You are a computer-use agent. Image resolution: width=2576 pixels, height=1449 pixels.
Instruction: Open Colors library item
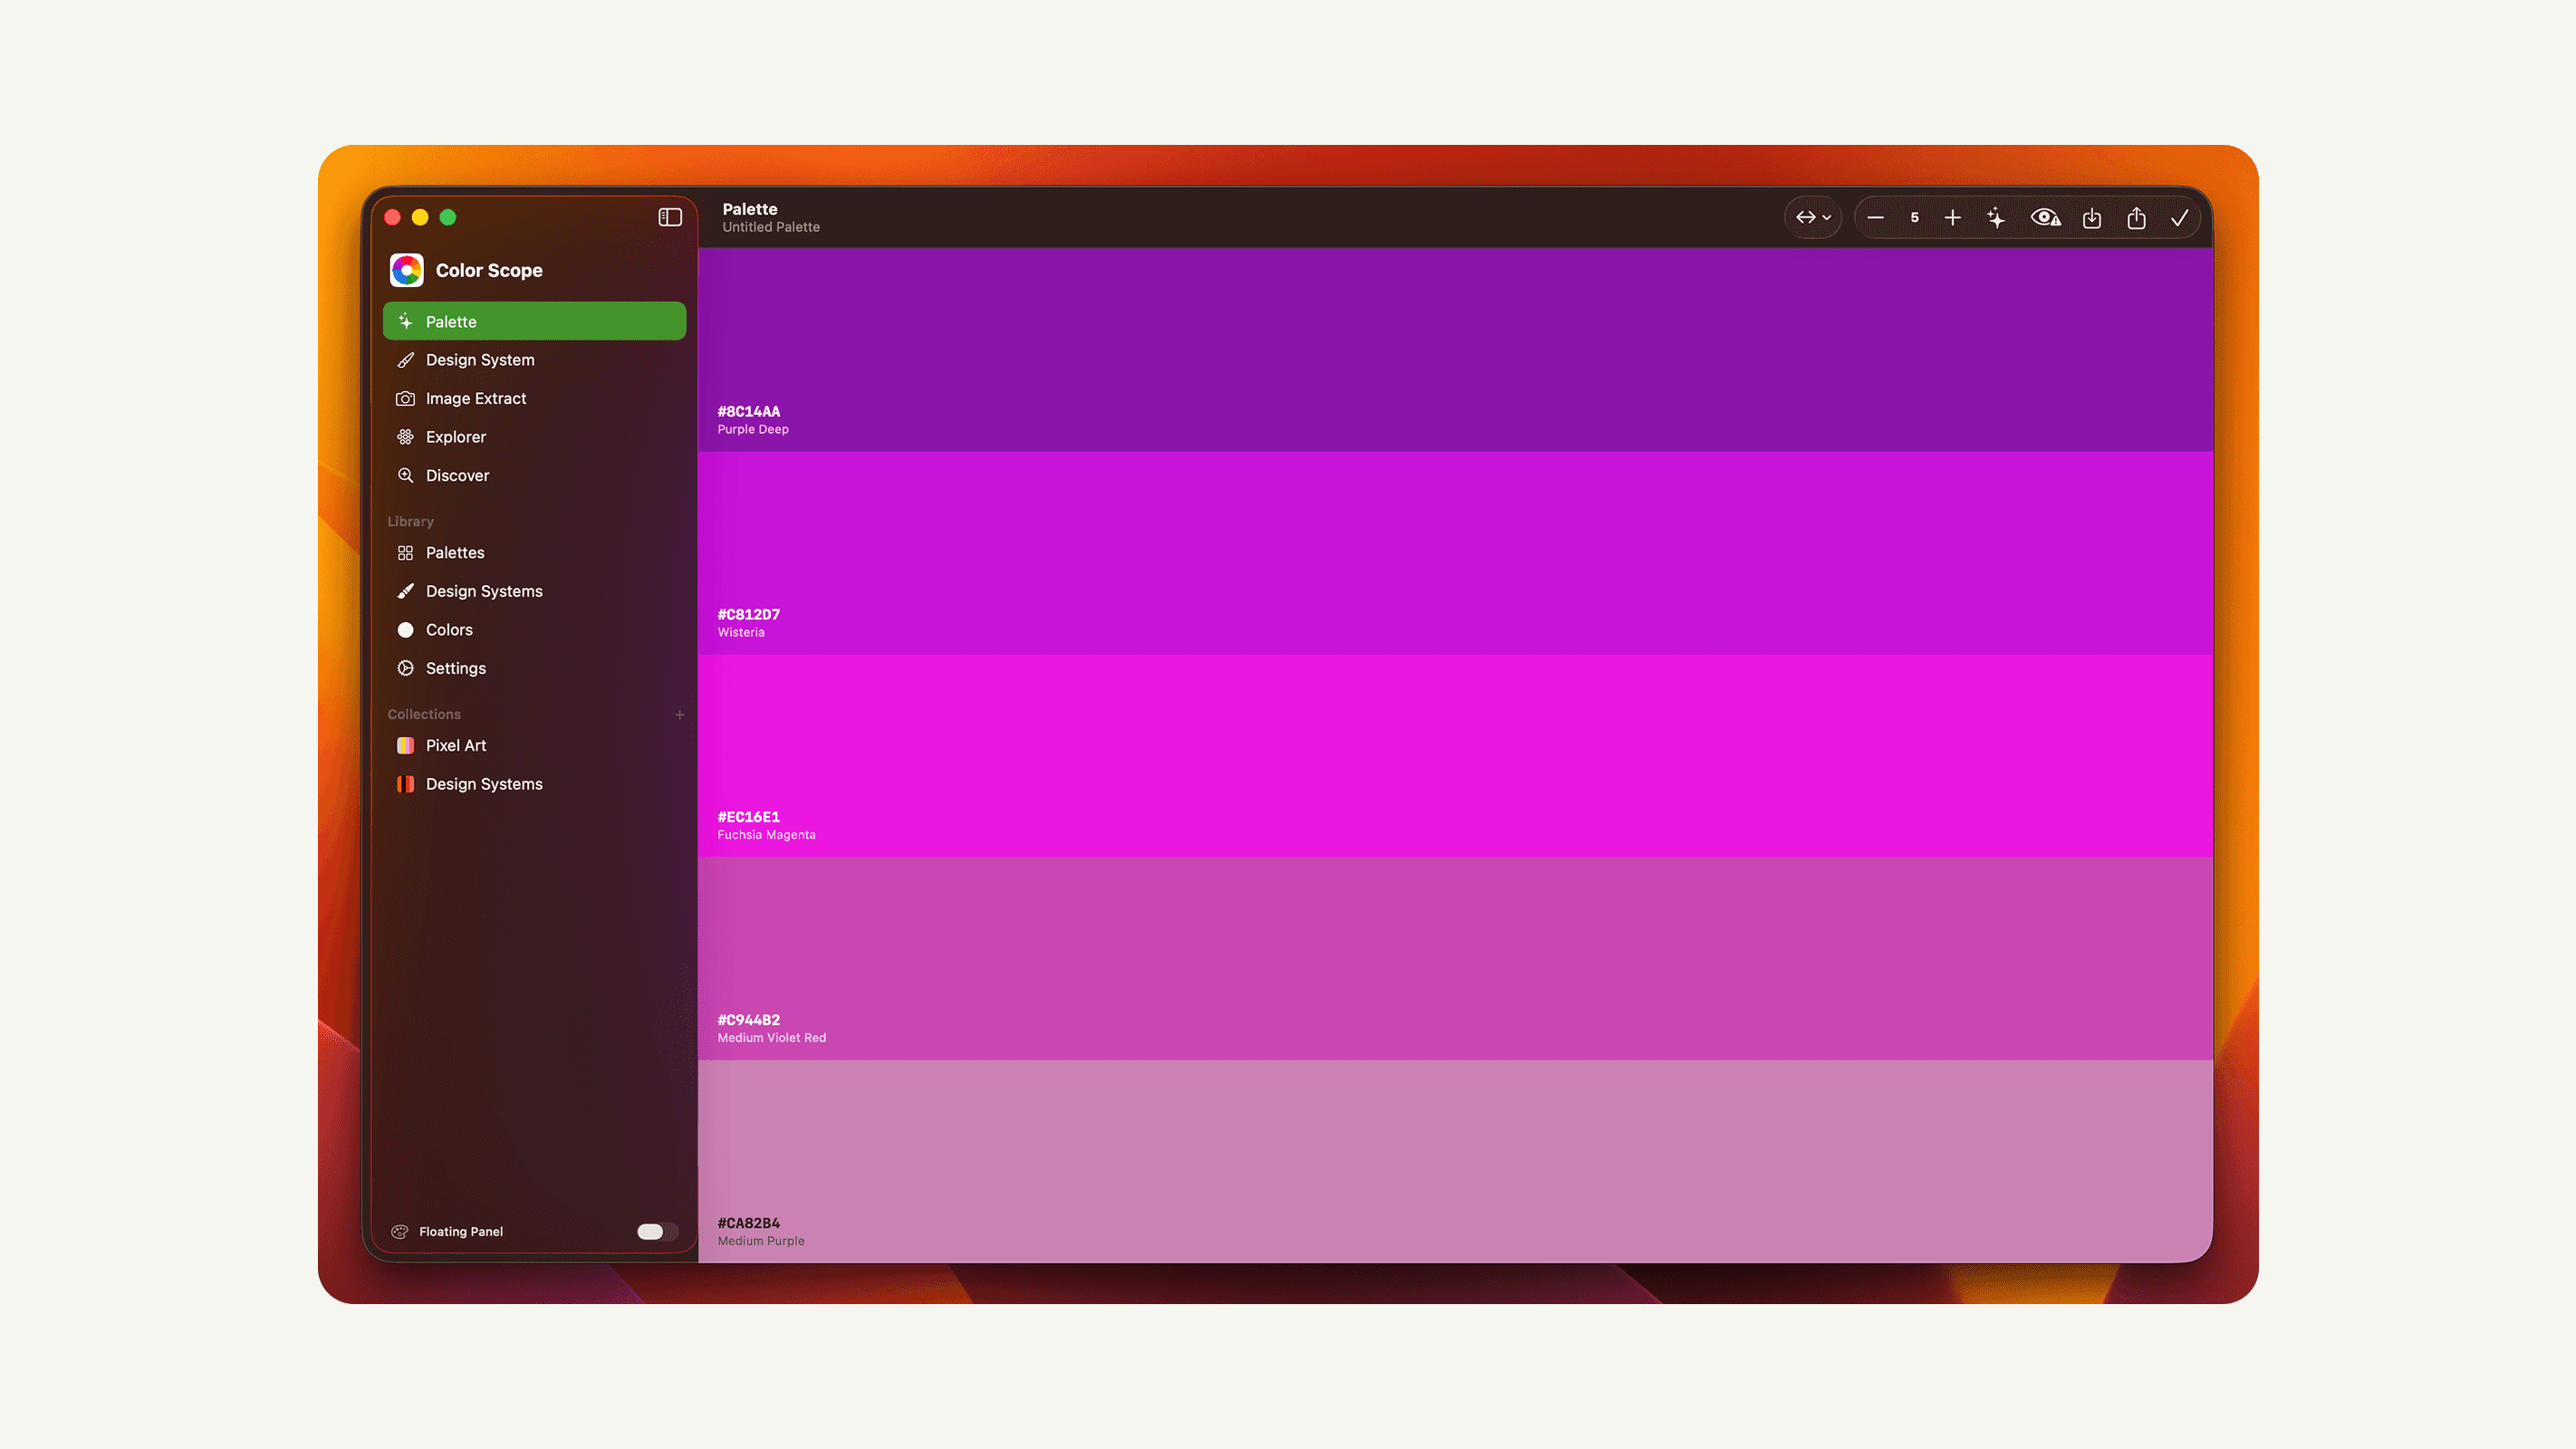534,629
